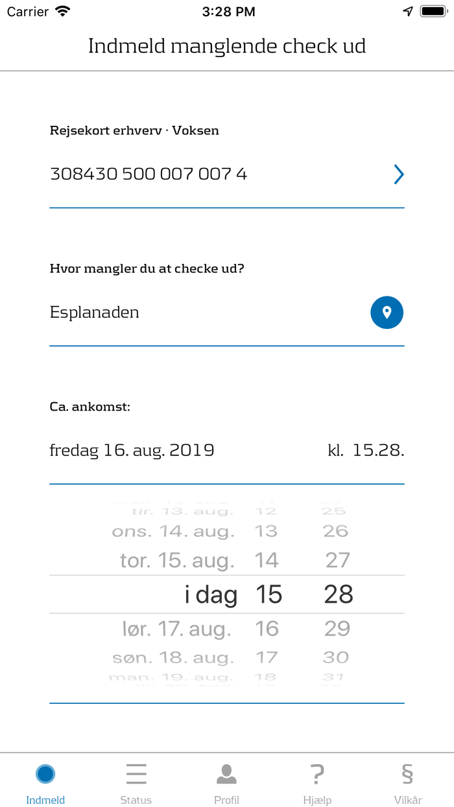Tap the blue location pin icon
Image resolution: width=454 pixels, height=807 pixels.
point(387,312)
